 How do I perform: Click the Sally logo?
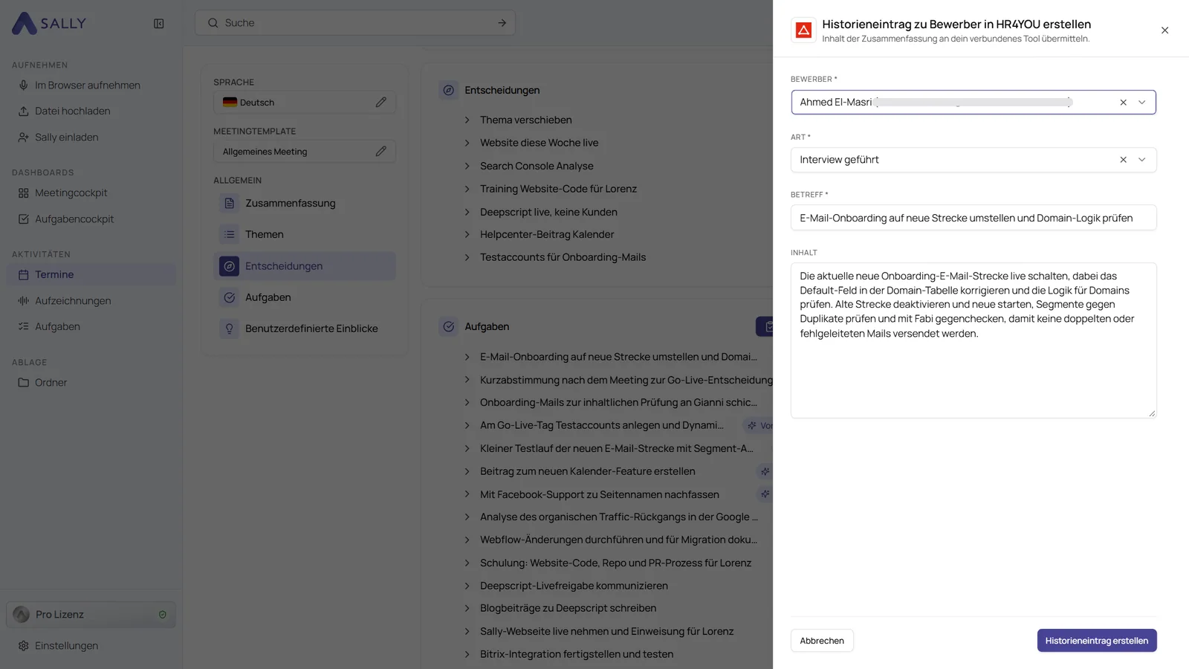coord(49,23)
